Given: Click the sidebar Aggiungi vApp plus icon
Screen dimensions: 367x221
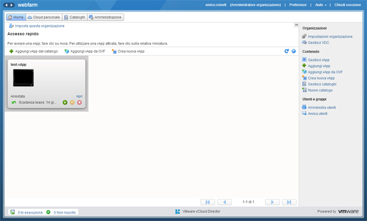Looking at the screenshot, I should (x=304, y=66).
